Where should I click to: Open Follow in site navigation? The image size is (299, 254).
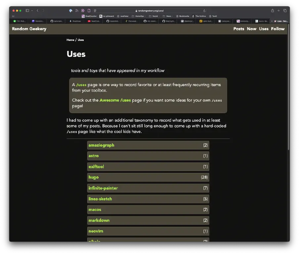(278, 29)
